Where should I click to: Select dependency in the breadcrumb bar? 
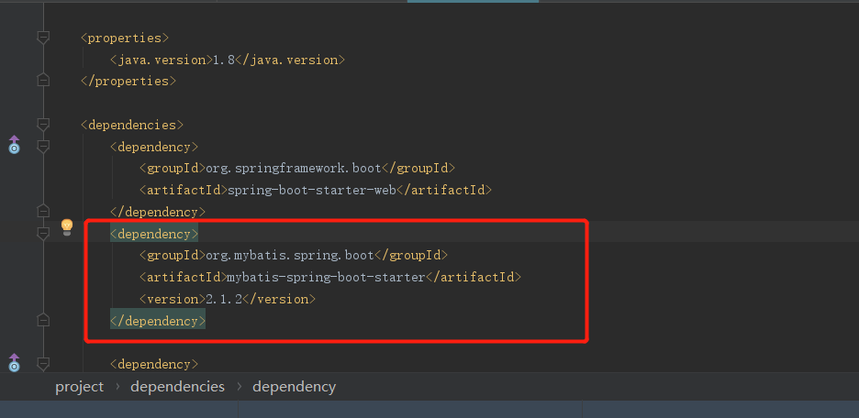pyautogui.click(x=295, y=387)
